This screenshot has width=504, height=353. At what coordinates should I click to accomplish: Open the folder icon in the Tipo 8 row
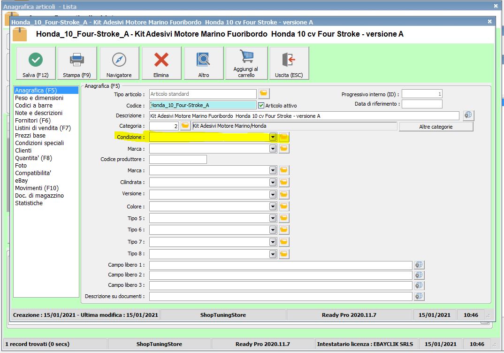tap(284, 254)
